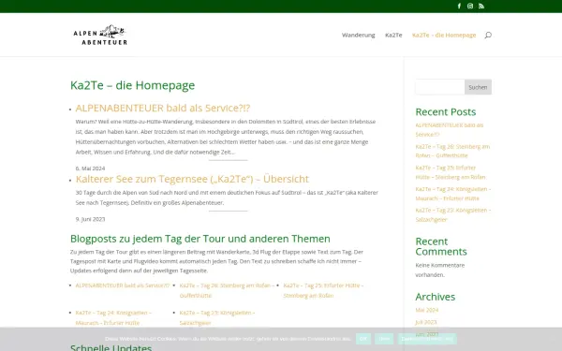Open the Wanderung menu item
Image resolution: width=562 pixels, height=351 pixels.
pos(358,36)
